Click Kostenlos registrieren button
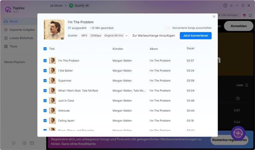This screenshot has height=150, width=255. (x=229, y=140)
